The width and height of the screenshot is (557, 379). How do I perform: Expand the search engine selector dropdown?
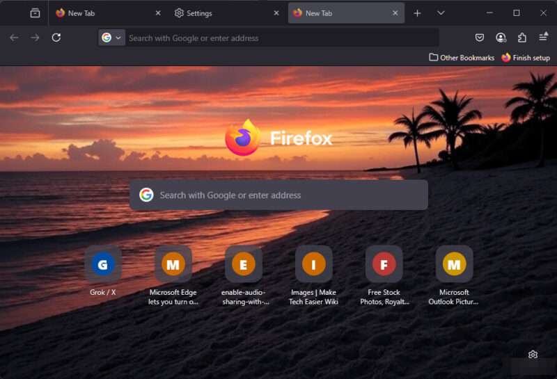coord(111,38)
